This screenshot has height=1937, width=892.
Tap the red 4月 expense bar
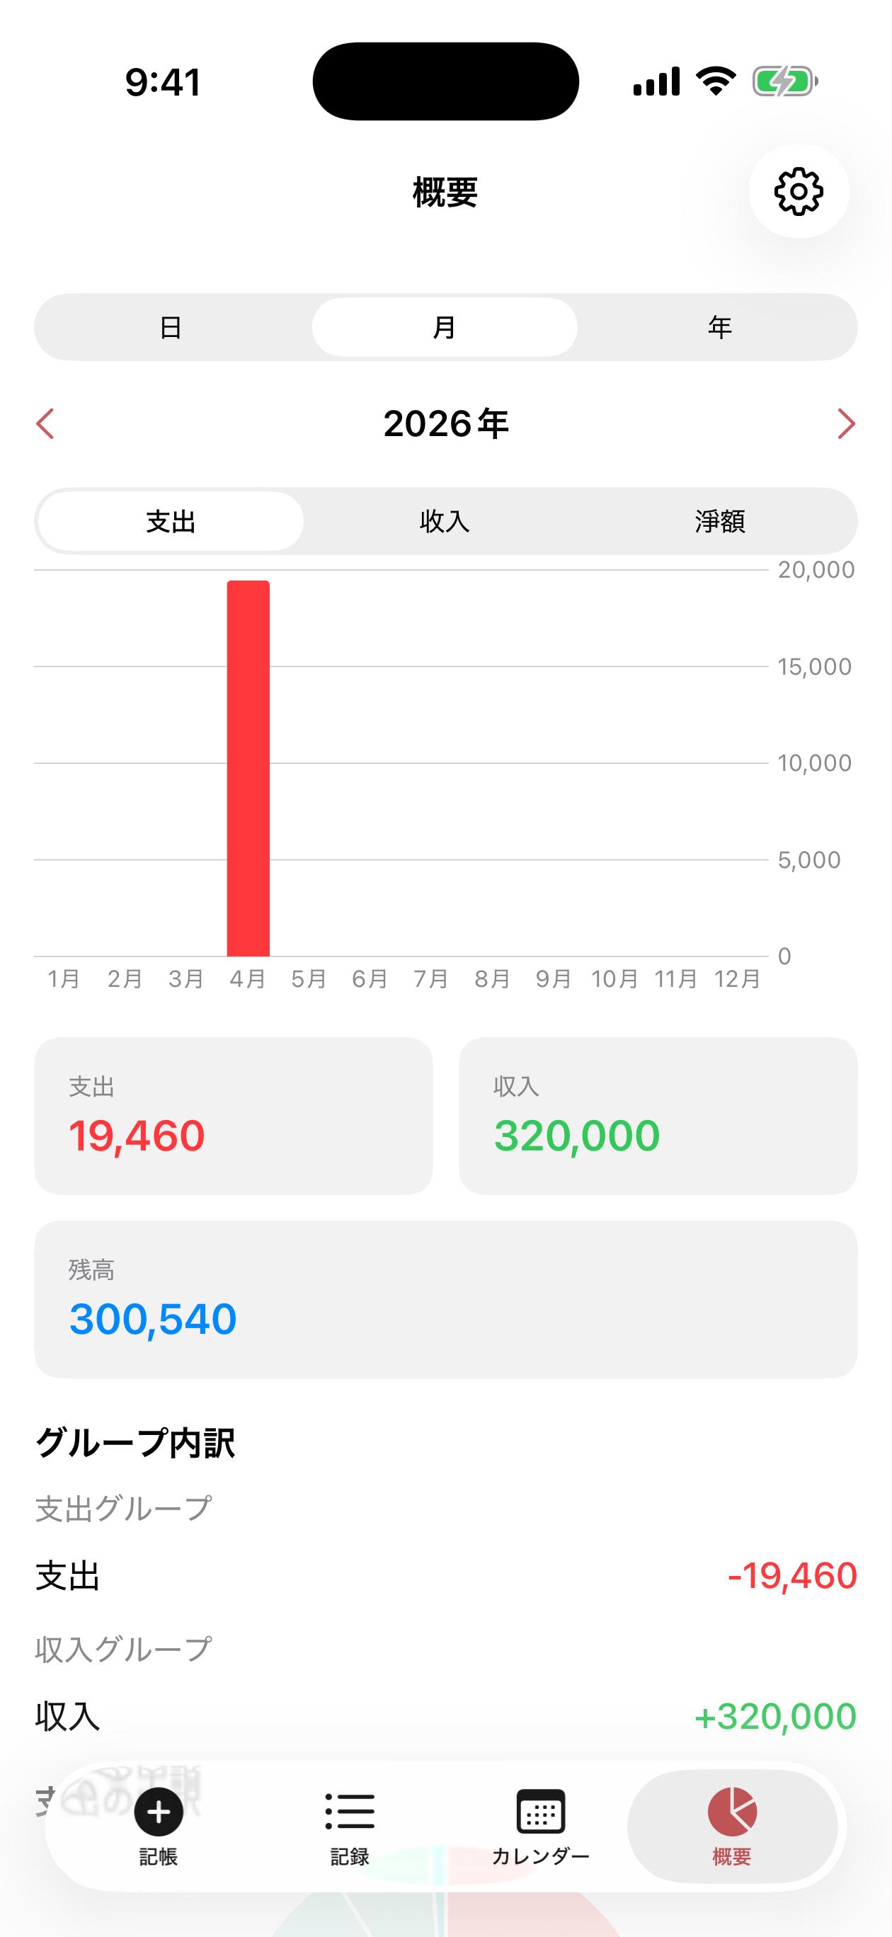pyautogui.click(x=248, y=767)
